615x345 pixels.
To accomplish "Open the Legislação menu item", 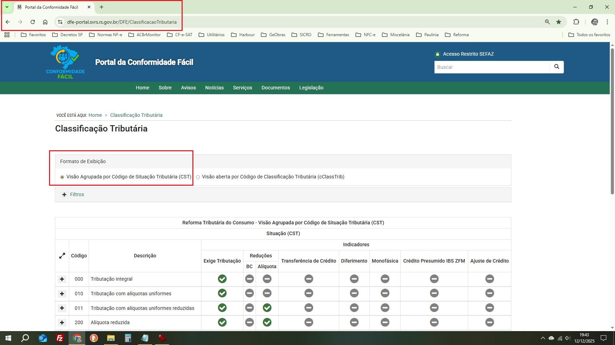I will click(x=311, y=88).
